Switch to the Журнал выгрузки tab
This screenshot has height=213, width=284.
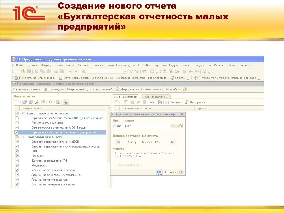point(156,97)
